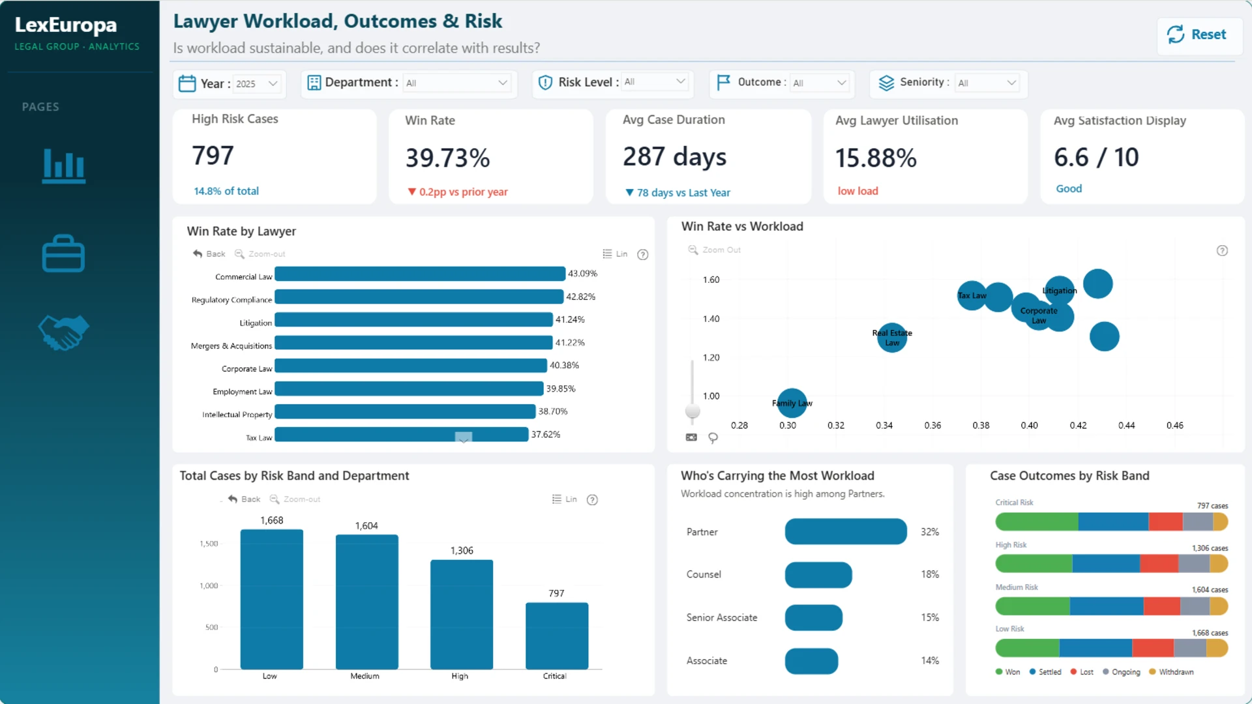Click the rectangle select icon below scatter chart

coord(691,437)
